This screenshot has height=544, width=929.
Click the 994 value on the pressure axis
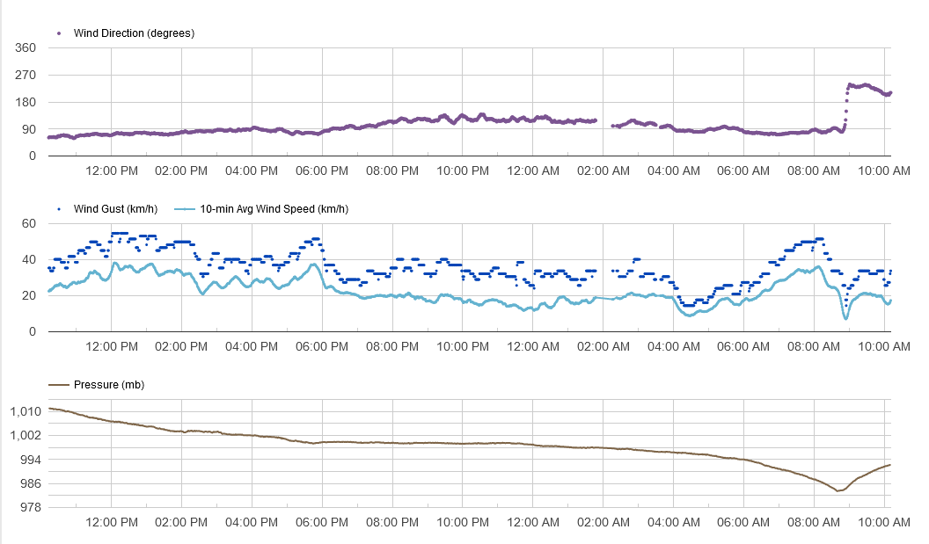[x=31, y=460]
